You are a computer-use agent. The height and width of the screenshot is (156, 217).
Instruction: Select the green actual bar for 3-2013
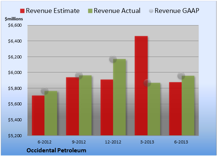[x=154, y=109]
